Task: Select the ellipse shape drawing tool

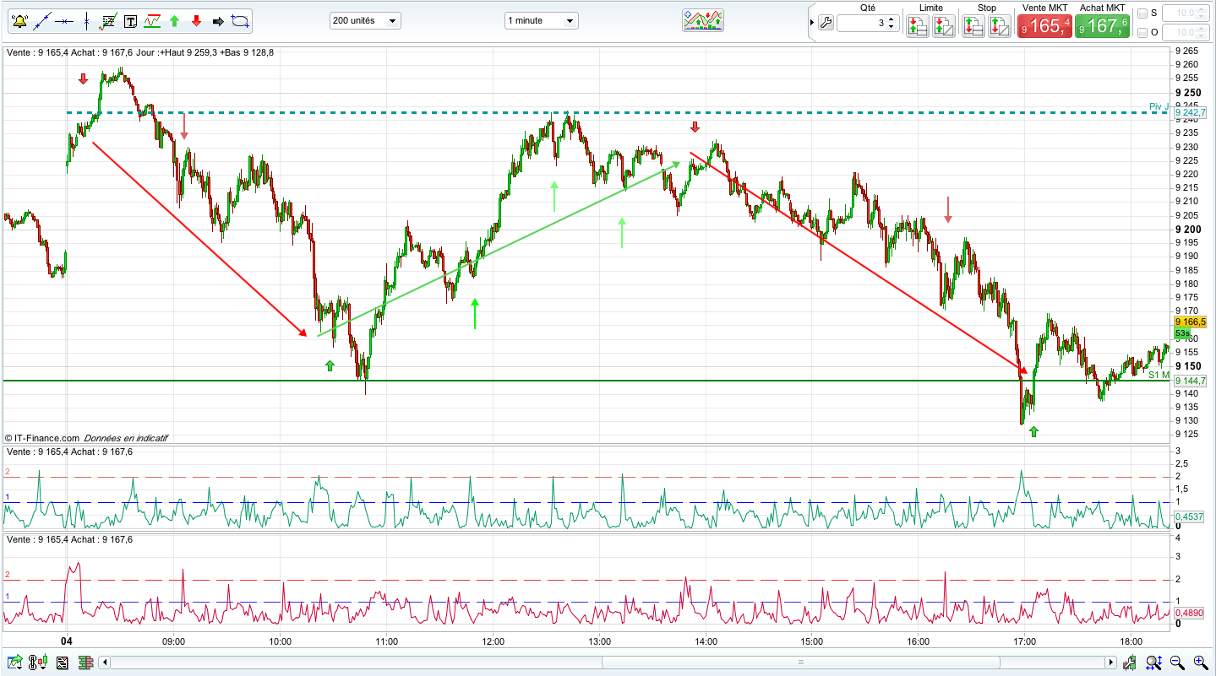Action: pyautogui.click(x=240, y=21)
